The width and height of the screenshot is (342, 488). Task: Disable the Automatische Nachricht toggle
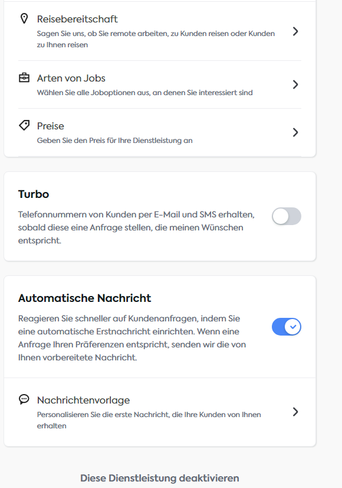[287, 327]
